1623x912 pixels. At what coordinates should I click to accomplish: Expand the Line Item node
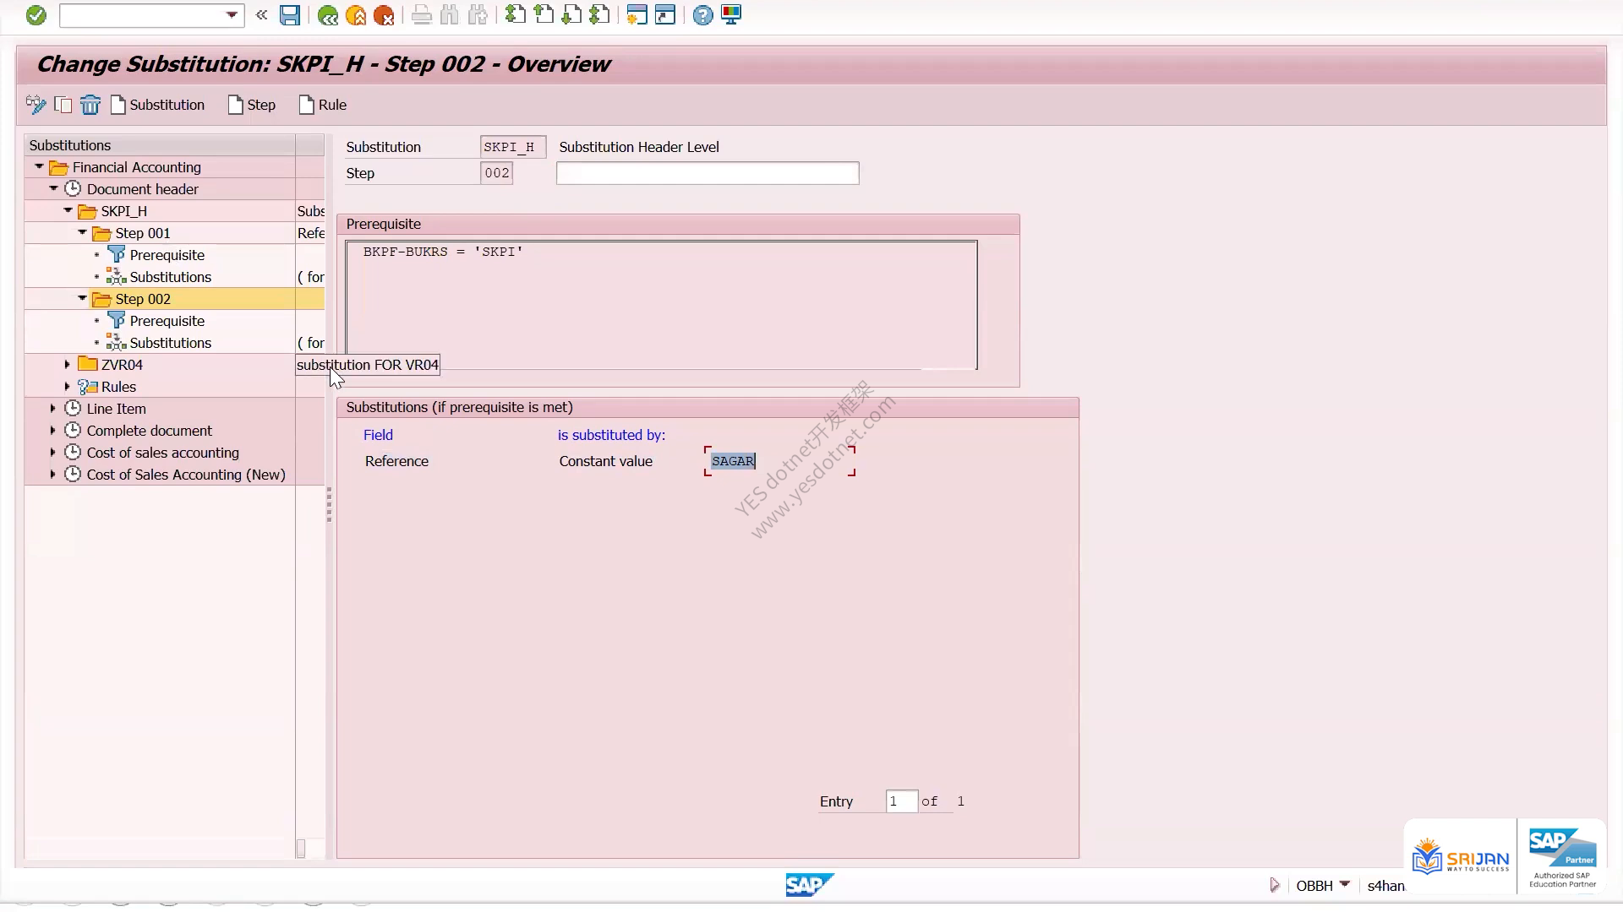click(x=53, y=408)
